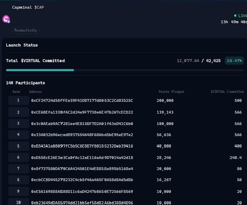
Task: Click the 28,246 points pledged value
Action: pos(164,158)
